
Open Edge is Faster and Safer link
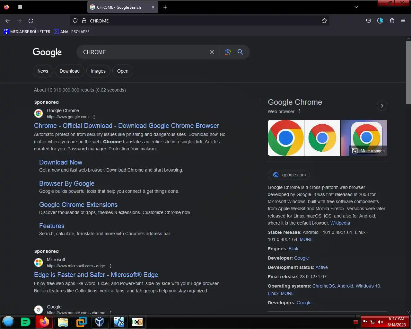[96, 275]
